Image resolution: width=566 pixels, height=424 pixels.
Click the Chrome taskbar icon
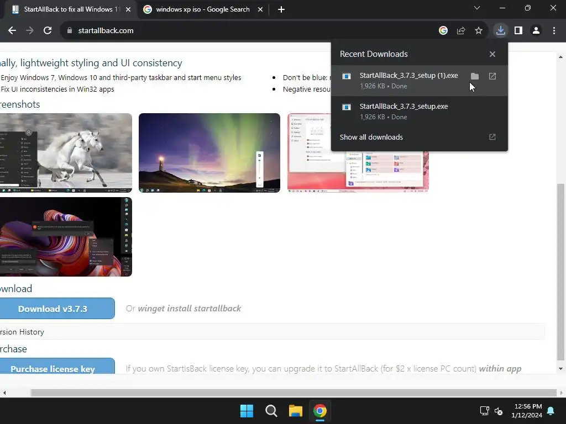pyautogui.click(x=320, y=411)
